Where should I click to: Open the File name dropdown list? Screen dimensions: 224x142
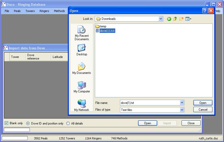182,103
